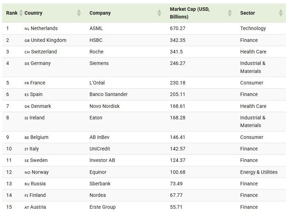Click the Siemens company name
The width and height of the screenshot is (286, 215).
point(99,63)
